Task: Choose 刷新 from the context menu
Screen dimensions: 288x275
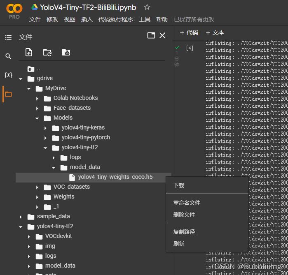Action: (207, 244)
